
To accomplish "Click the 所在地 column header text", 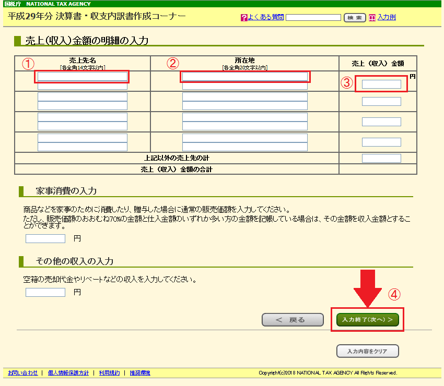I will 244,60.
